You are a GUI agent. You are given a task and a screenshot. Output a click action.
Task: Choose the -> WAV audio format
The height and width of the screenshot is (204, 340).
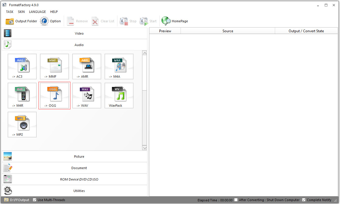[87, 96]
